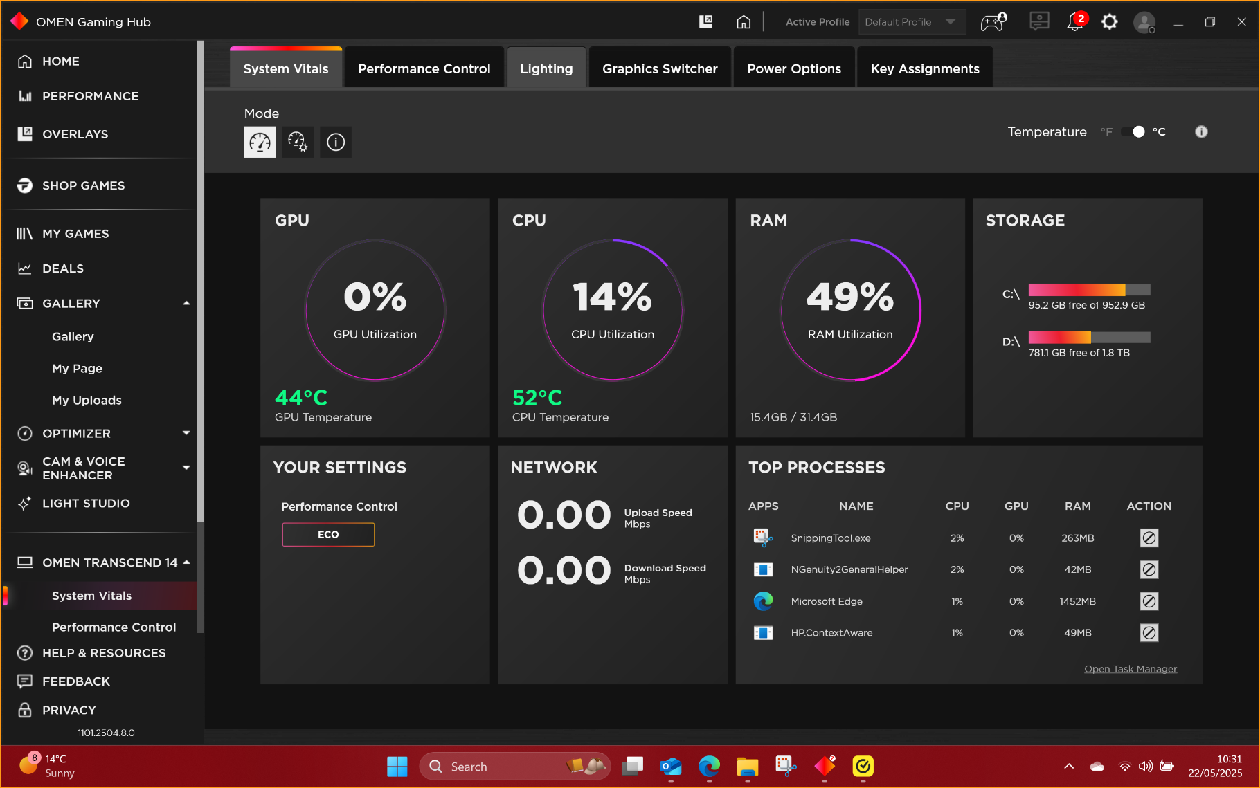Open the game controller icon
Screen dimensions: 1260x788
point(993,22)
